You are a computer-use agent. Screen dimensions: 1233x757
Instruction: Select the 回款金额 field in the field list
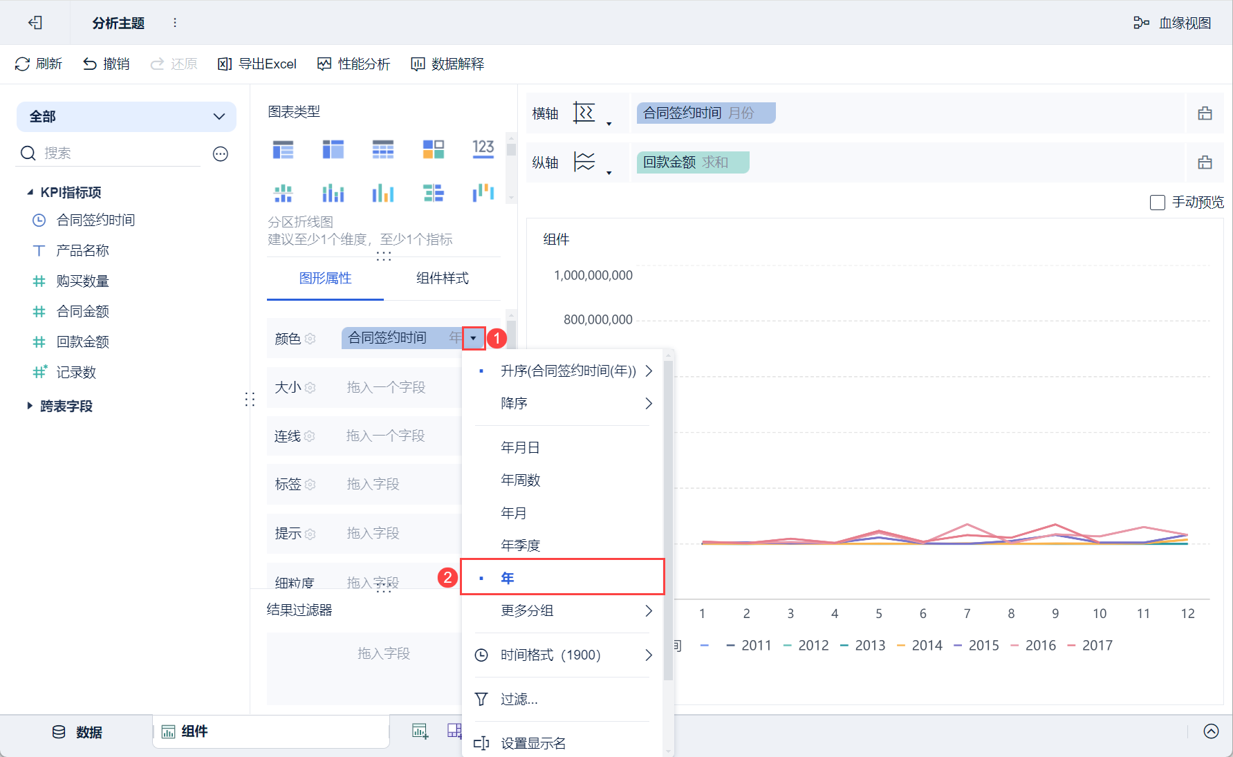[x=71, y=342]
